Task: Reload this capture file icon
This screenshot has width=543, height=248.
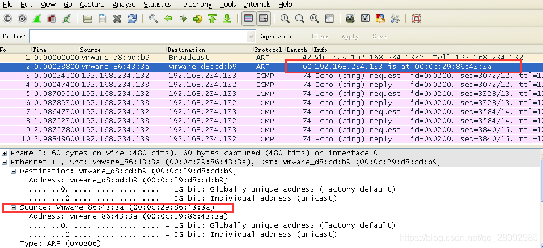Action: click(x=132, y=19)
